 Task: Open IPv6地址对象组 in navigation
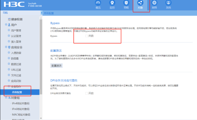pyautogui.click(x=21, y=109)
